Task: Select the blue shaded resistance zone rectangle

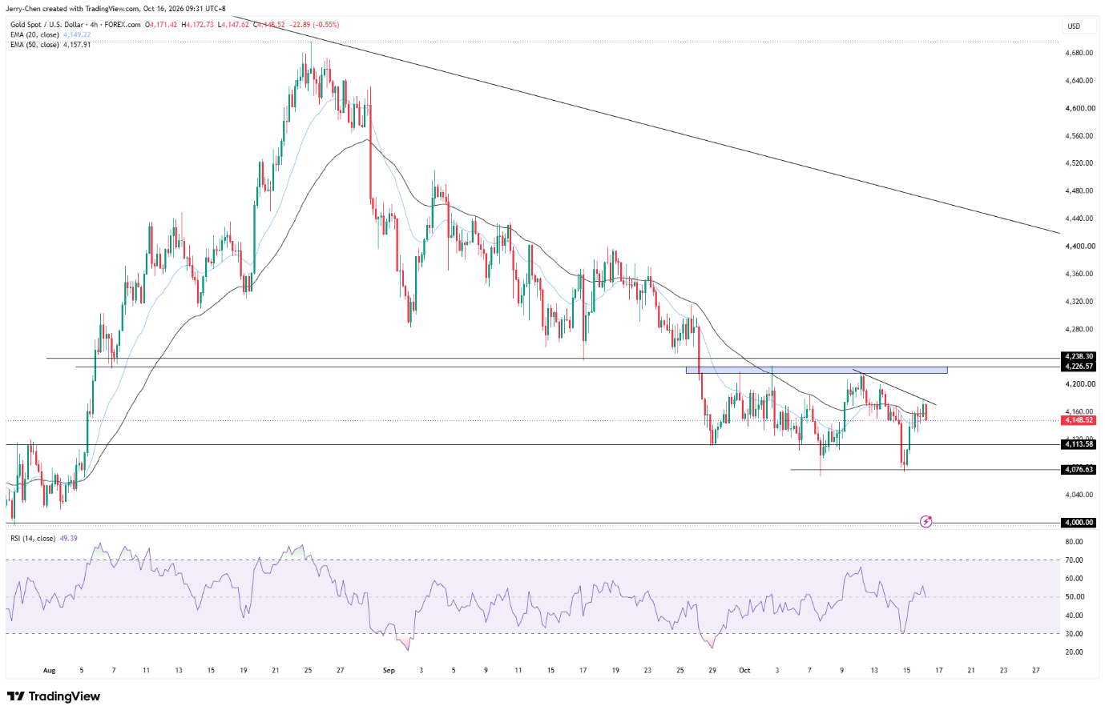Action: (817, 370)
